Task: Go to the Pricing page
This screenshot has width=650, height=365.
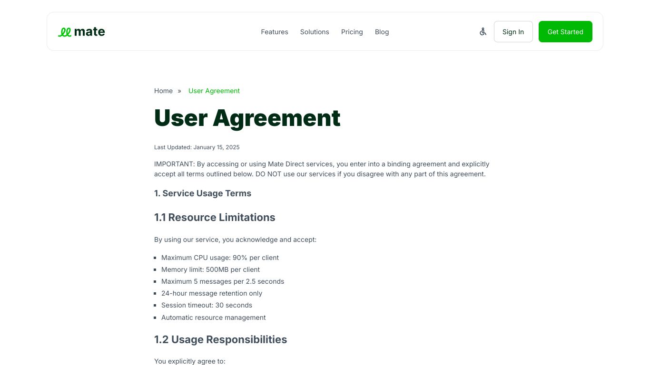Action: click(x=352, y=32)
